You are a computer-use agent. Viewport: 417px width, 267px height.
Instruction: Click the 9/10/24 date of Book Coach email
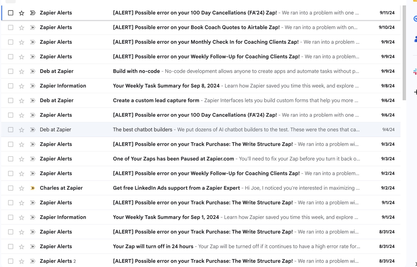click(387, 27)
